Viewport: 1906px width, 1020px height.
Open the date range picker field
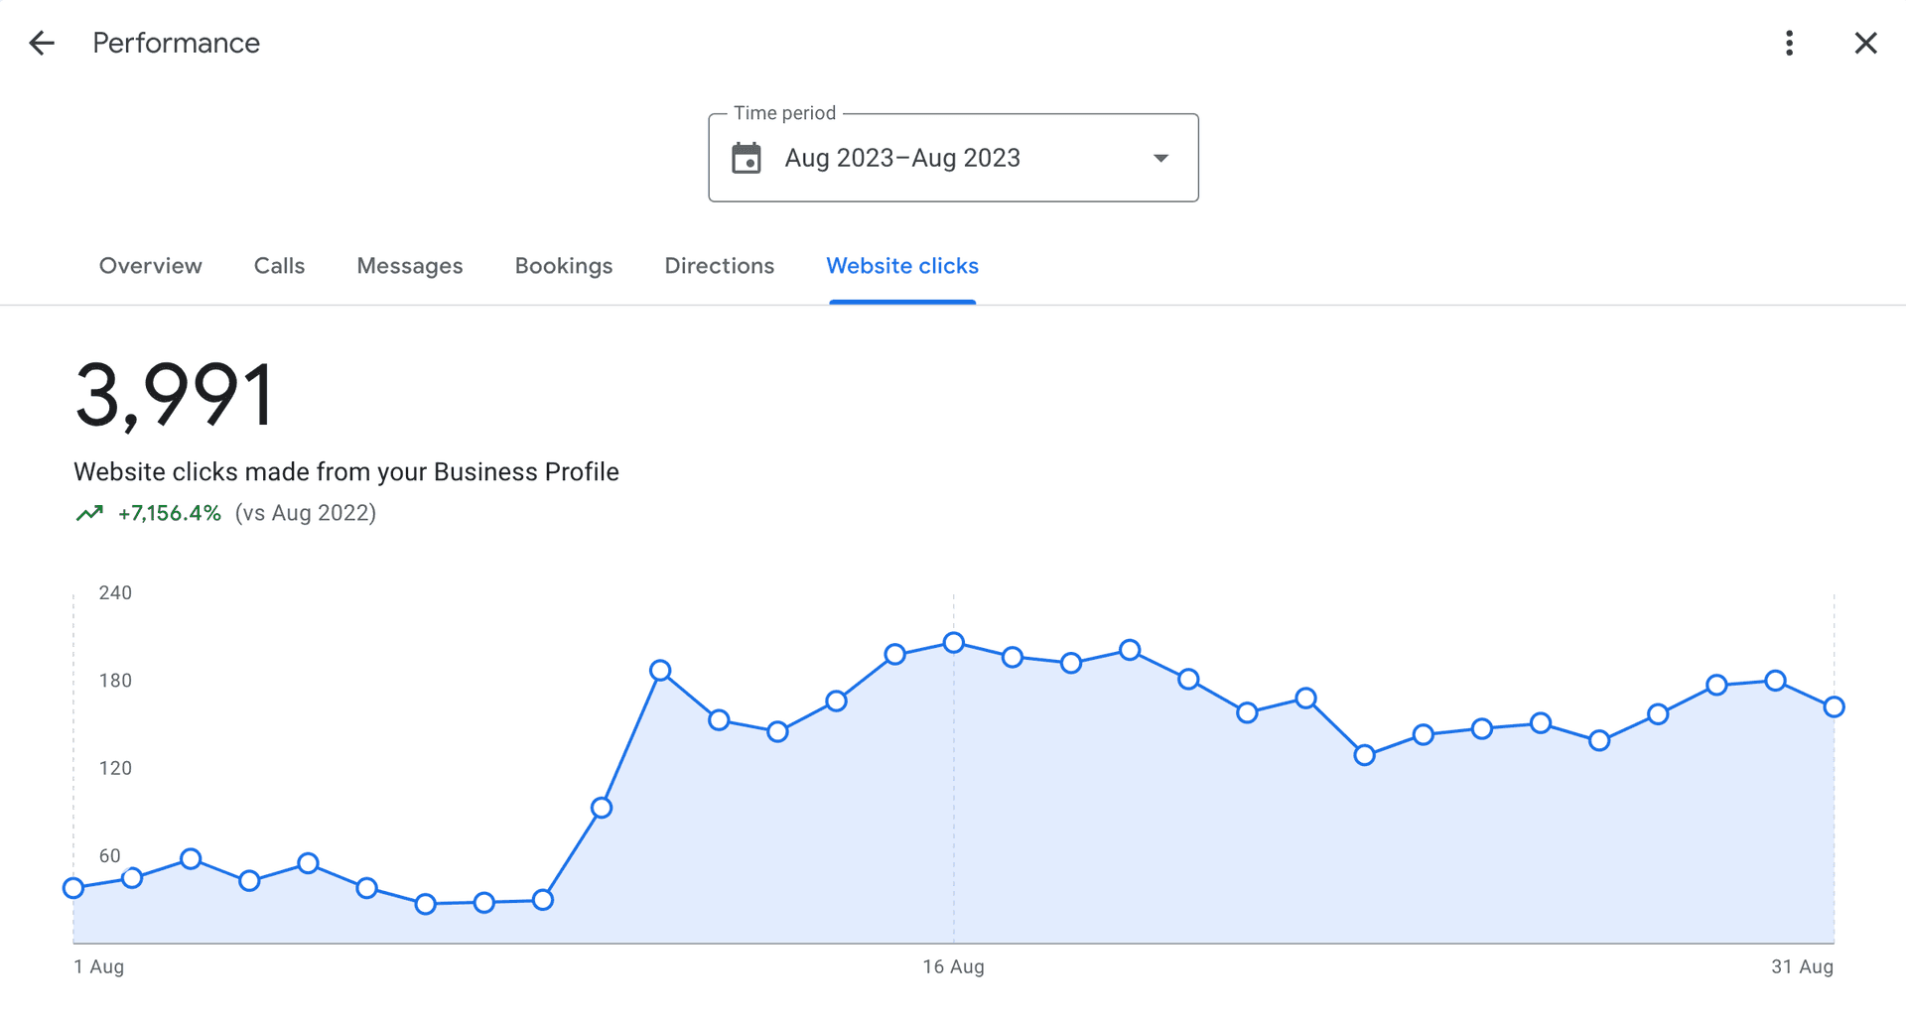953,157
